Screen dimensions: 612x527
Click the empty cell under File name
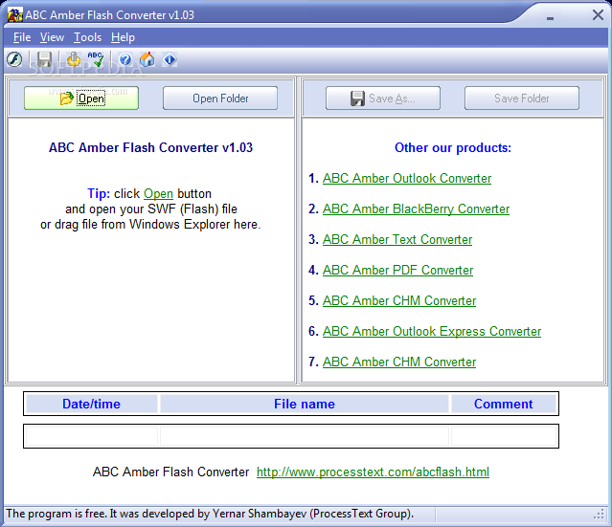tap(305, 436)
